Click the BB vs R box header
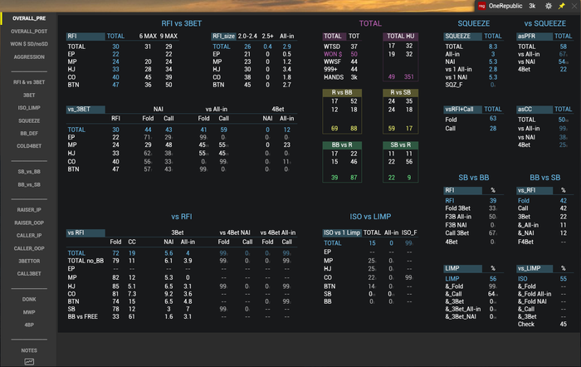Viewport: 581px width, 367px height. [x=342, y=145]
